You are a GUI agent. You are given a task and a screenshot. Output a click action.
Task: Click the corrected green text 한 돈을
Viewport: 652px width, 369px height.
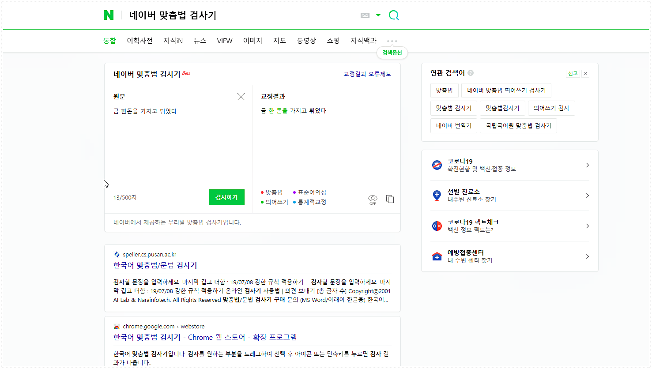pos(278,111)
